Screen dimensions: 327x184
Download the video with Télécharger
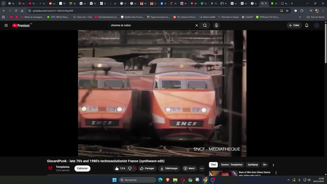169,168
